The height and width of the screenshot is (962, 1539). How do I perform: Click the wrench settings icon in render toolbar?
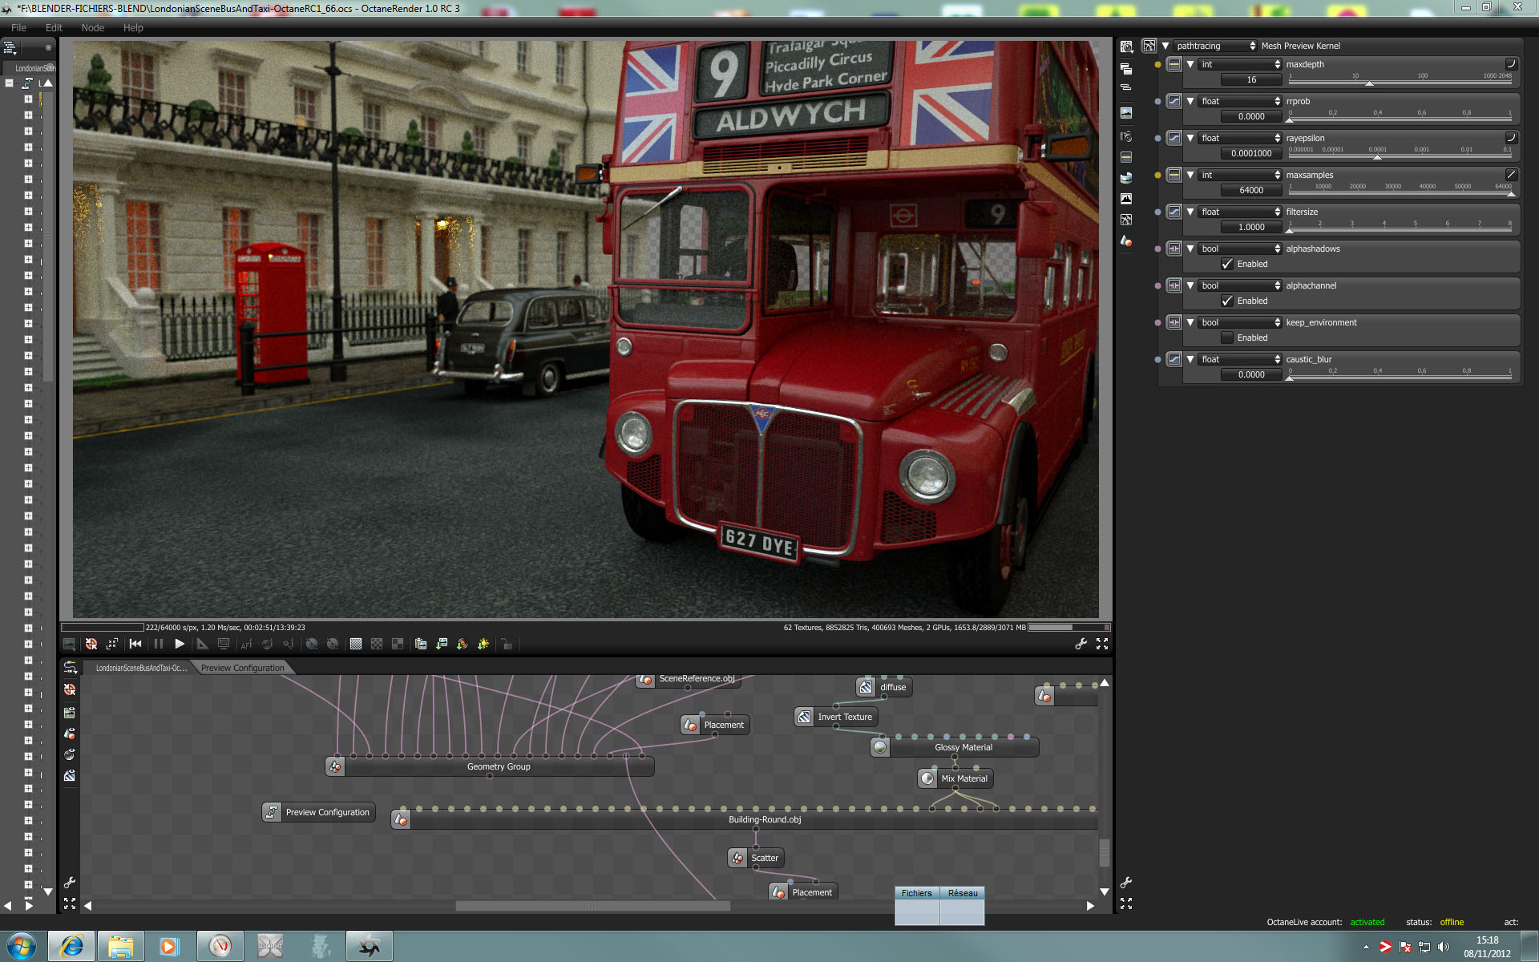1081,644
